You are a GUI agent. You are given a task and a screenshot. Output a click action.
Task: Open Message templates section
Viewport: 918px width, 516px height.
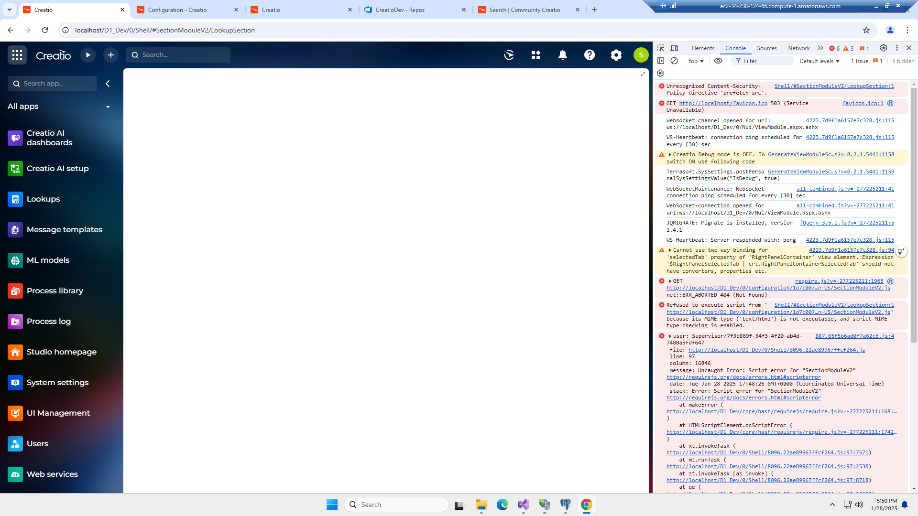point(61,230)
